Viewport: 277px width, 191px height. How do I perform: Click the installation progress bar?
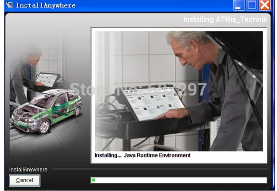point(179,180)
